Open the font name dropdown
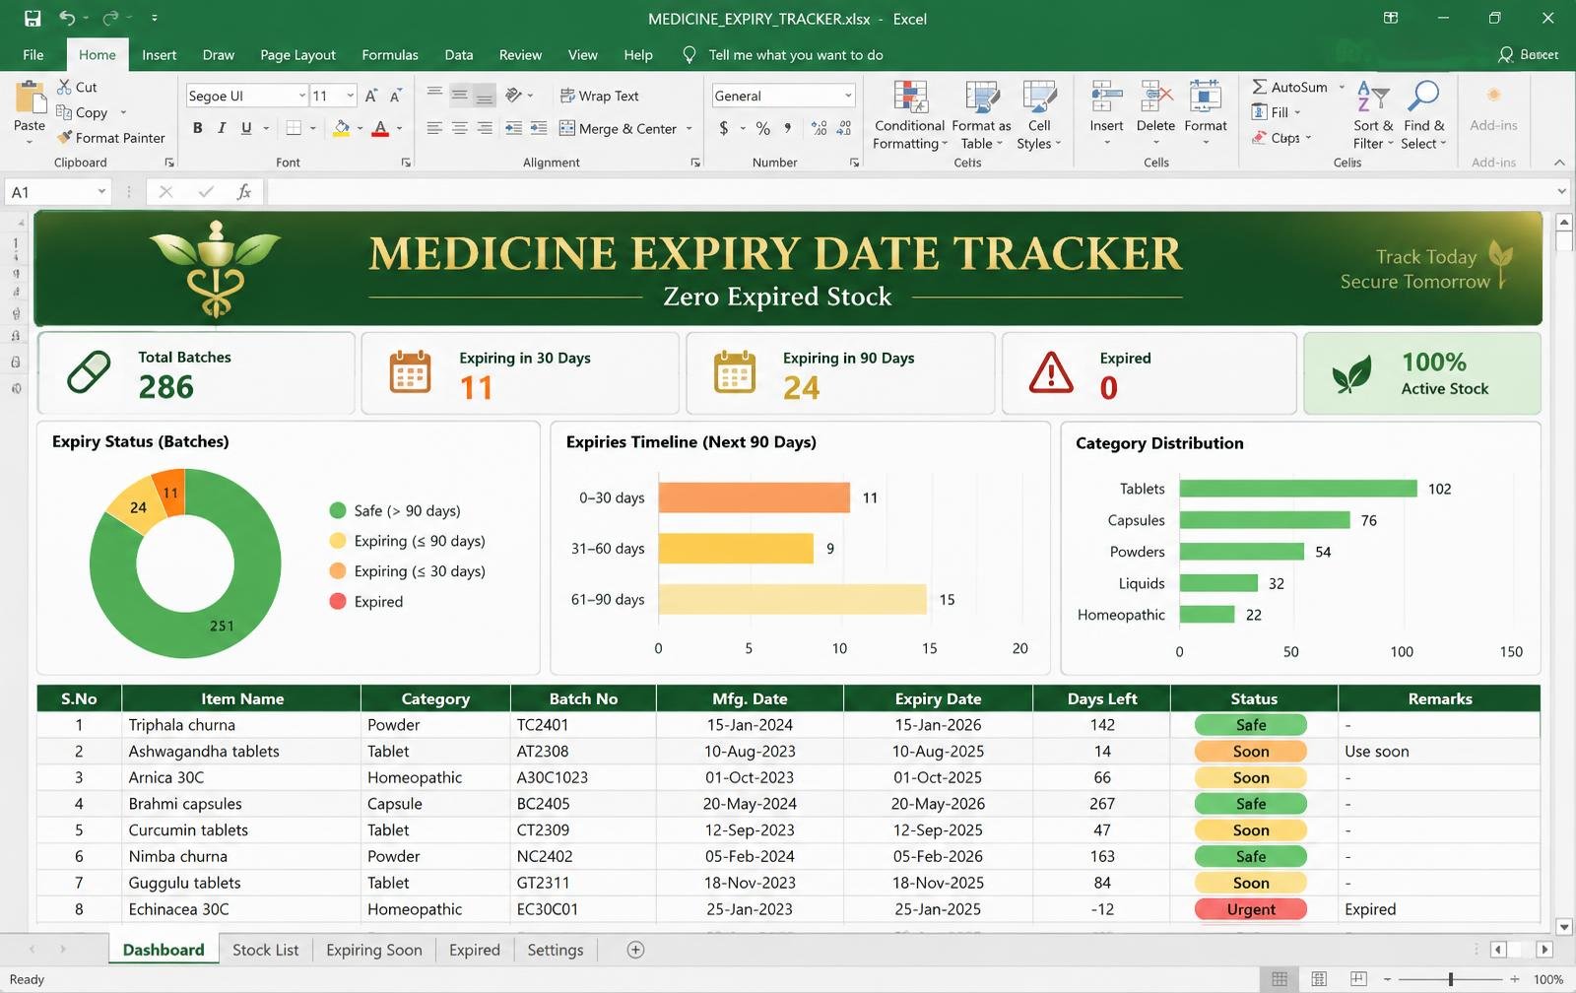Image resolution: width=1576 pixels, height=993 pixels. 301,96
